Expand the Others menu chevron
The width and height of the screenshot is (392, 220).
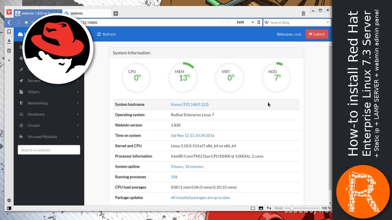[78, 92]
